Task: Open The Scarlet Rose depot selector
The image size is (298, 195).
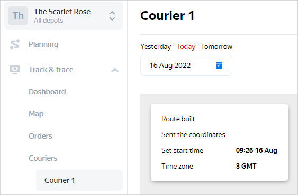Action: tap(64, 16)
